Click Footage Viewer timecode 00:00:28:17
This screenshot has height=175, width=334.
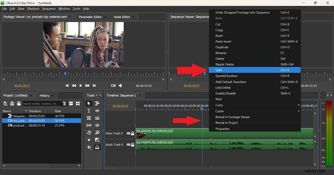click(x=22, y=85)
